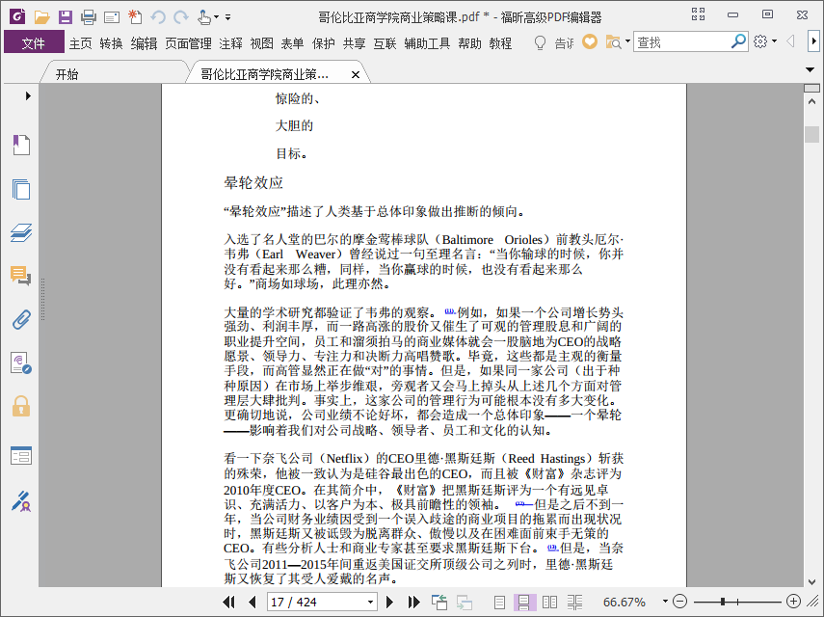Toggle continuous page view mode
824x617 pixels.
click(524, 603)
